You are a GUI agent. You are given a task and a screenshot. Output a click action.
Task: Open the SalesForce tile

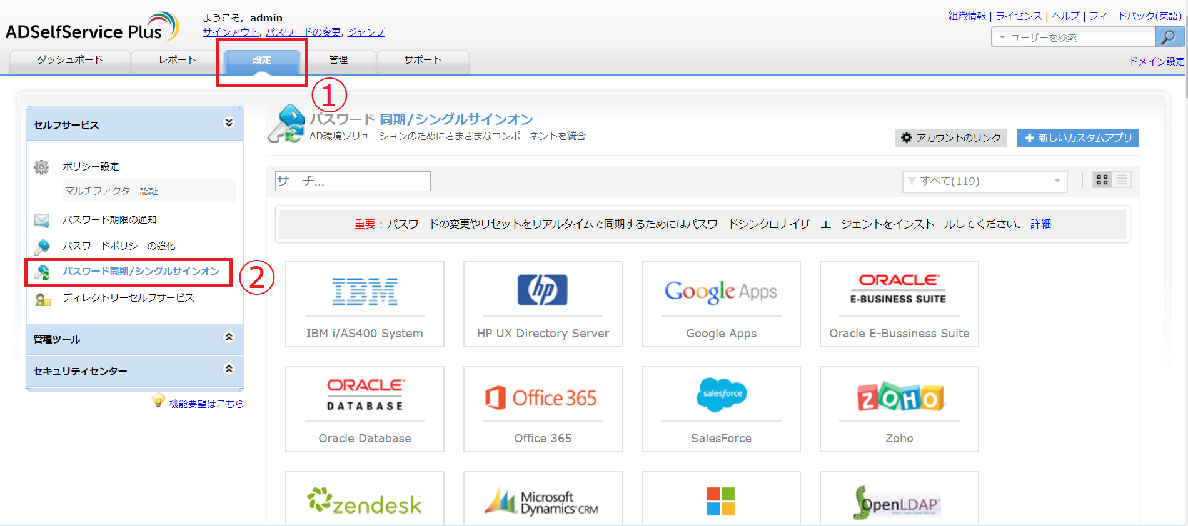tap(721, 409)
